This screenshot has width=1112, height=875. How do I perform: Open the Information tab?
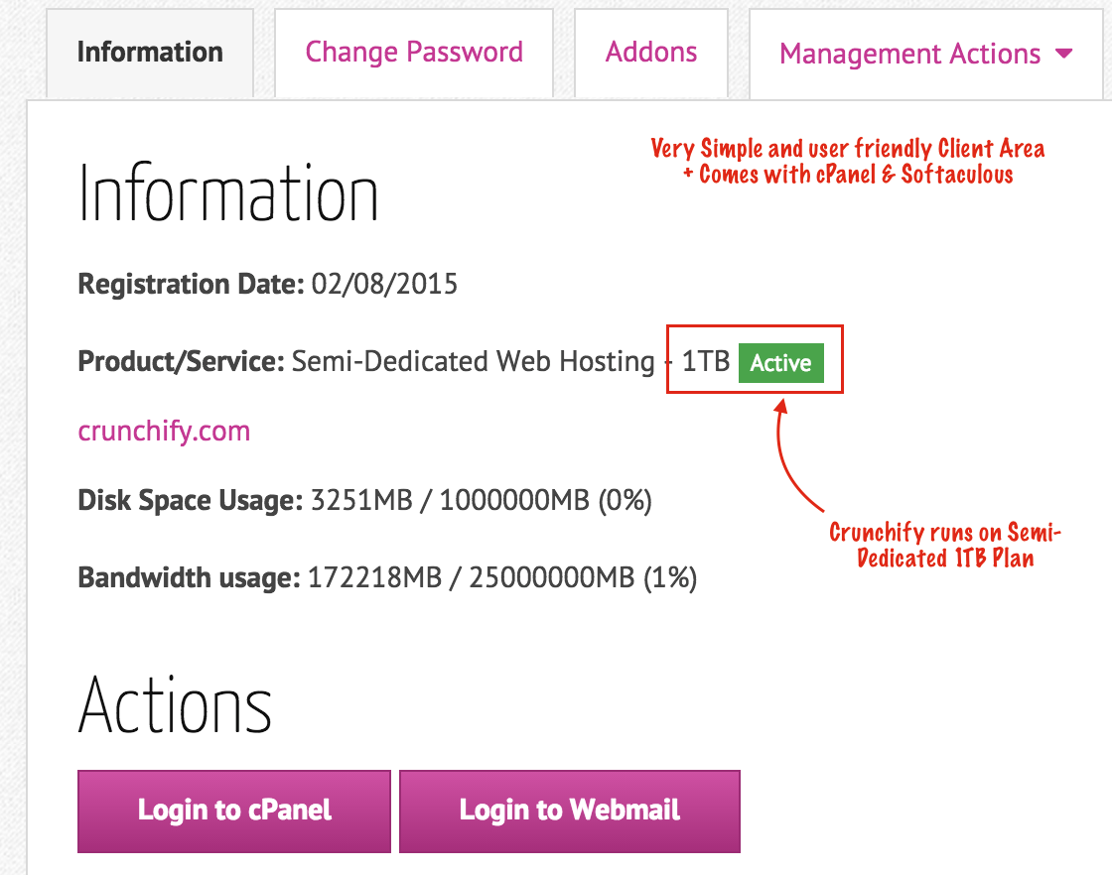click(x=150, y=54)
